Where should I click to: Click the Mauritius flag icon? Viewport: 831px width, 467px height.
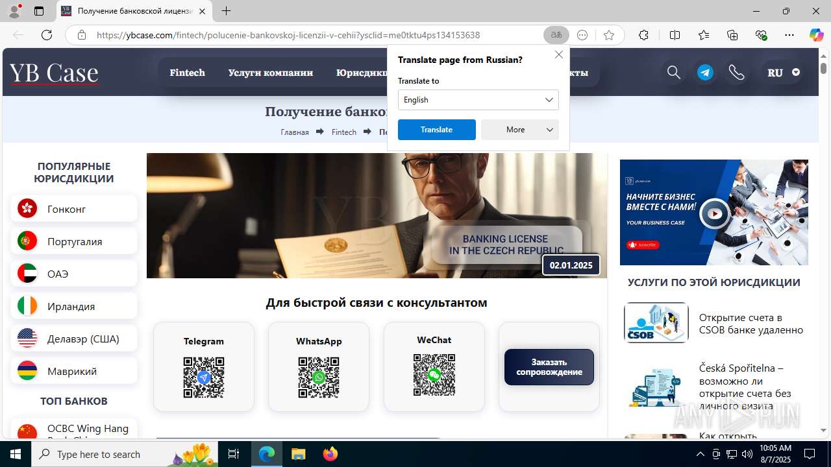27,370
